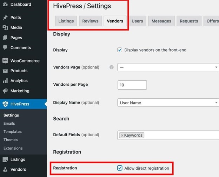The width and height of the screenshot is (219, 177).
Task: Expand the Vendors Page dropdown
Action: click(x=168, y=67)
